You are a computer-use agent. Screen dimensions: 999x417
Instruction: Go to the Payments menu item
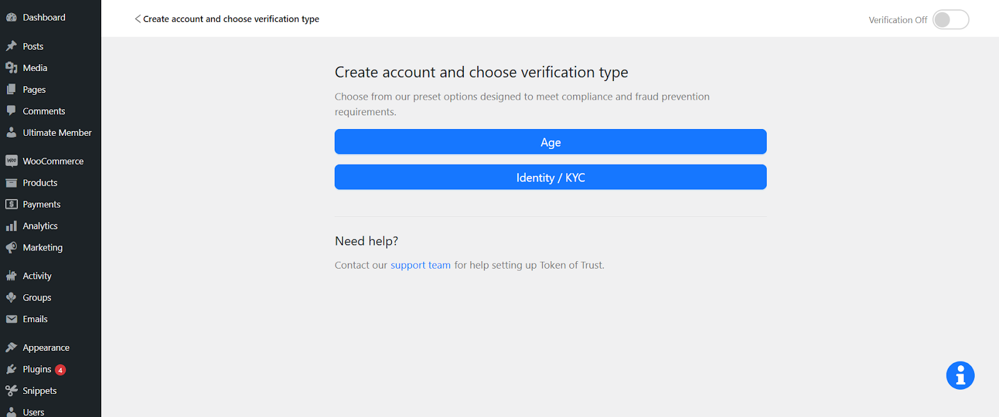(41, 204)
